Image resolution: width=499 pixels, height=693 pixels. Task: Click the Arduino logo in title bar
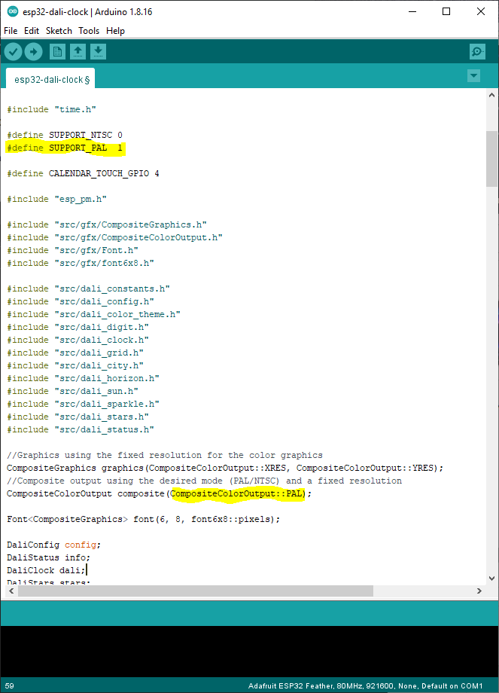[x=12, y=12]
